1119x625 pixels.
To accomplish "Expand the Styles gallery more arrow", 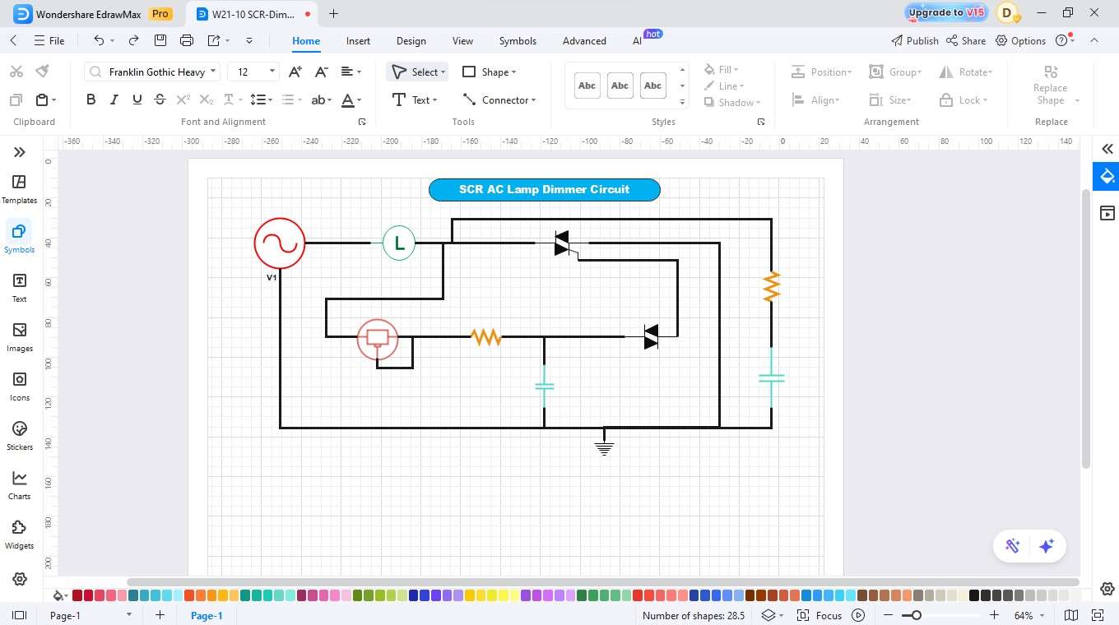I will tap(682, 102).
